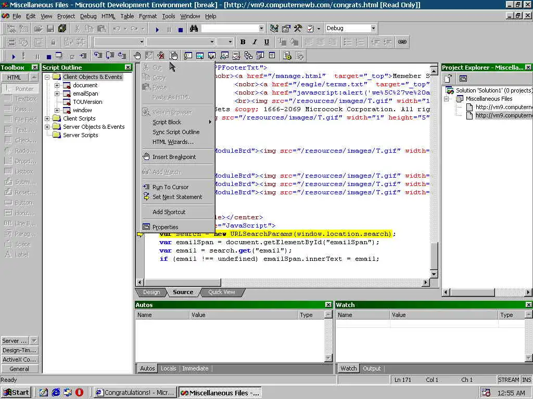Click the Save All toolbar icon
Viewport: 533px width, 399px height.
62,29
